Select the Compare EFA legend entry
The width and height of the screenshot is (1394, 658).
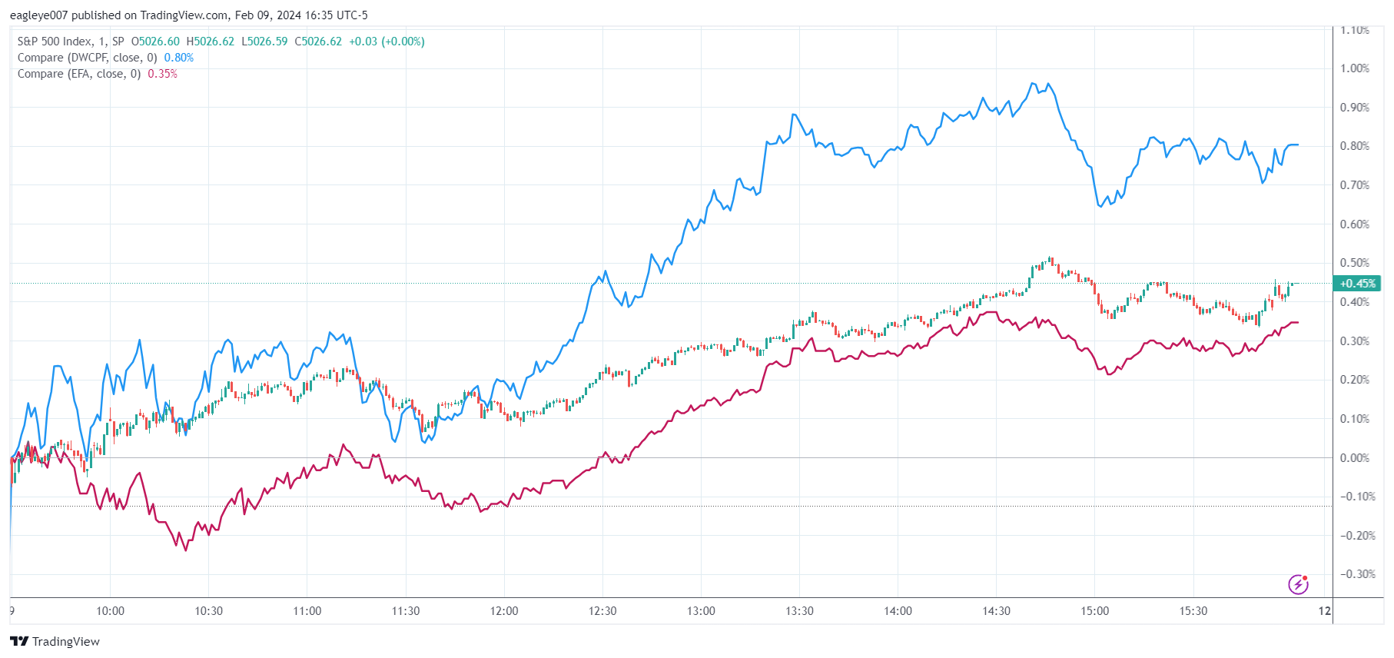[x=79, y=74]
